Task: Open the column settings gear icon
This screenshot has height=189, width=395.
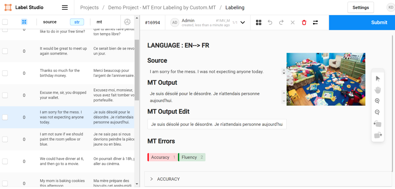Action: [127, 22]
